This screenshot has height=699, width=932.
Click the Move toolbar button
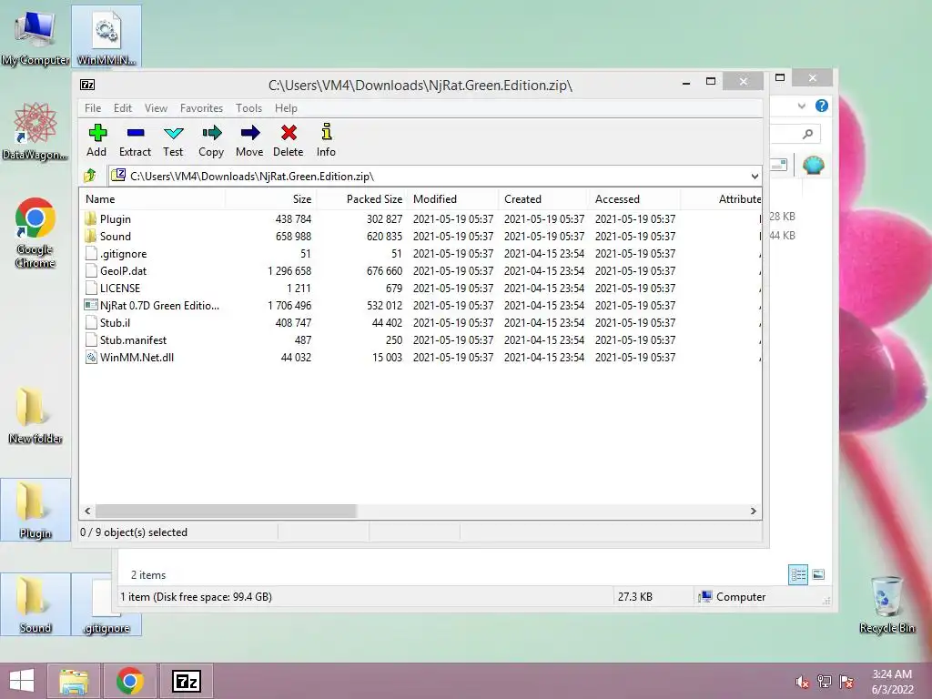pyautogui.click(x=249, y=141)
